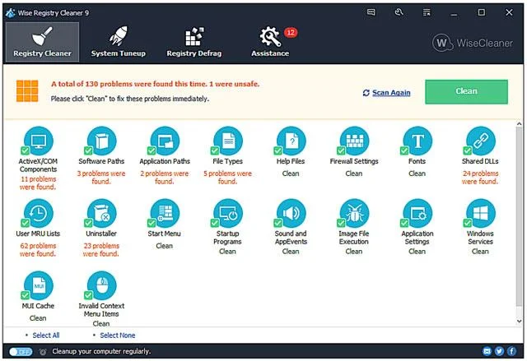Click the Scan Again link
Image resolution: width=527 pixels, height=361 pixels.
coord(391,93)
